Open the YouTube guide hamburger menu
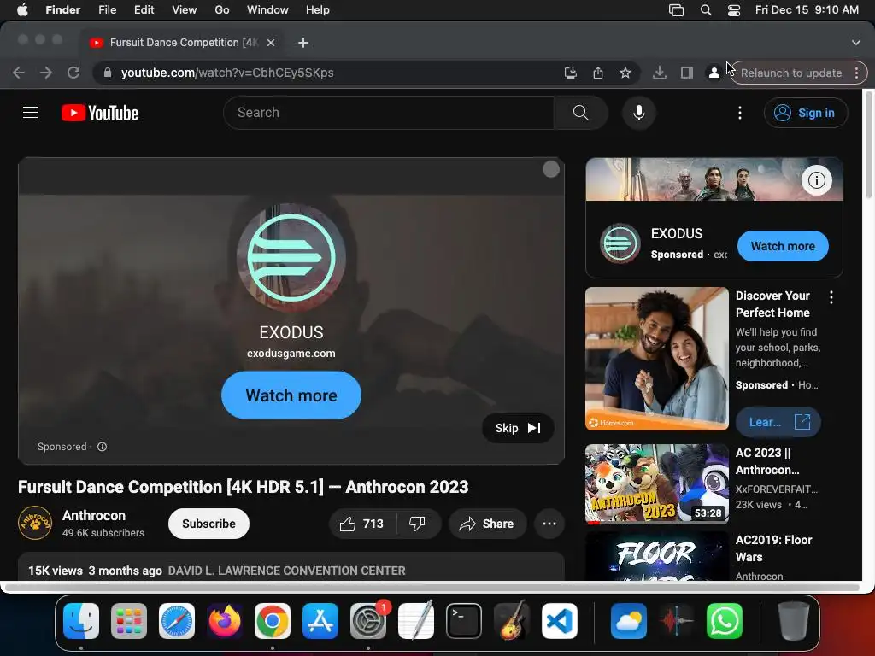Image resolution: width=875 pixels, height=656 pixels. point(31,113)
